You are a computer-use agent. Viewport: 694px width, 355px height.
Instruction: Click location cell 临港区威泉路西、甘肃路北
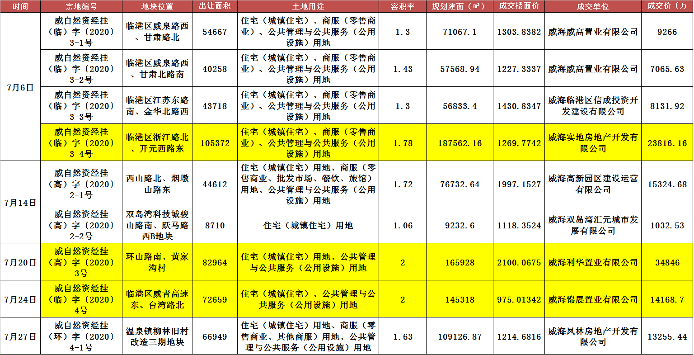point(157,32)
